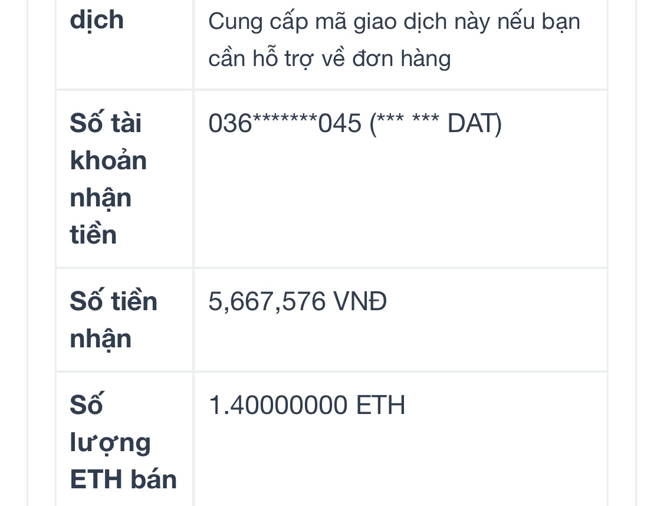Click the word "lượng" in the ETH label

tap(110, 443)
